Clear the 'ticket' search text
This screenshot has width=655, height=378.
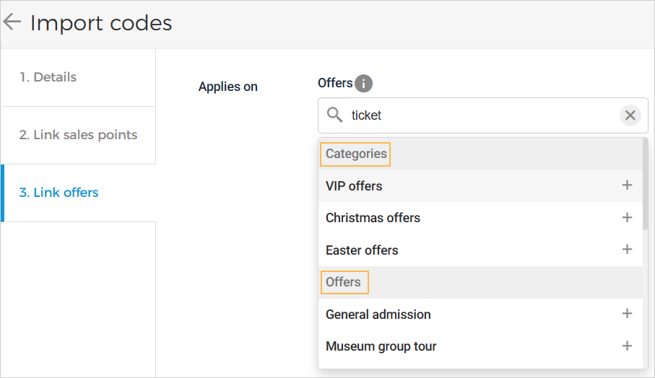(630, 115)
